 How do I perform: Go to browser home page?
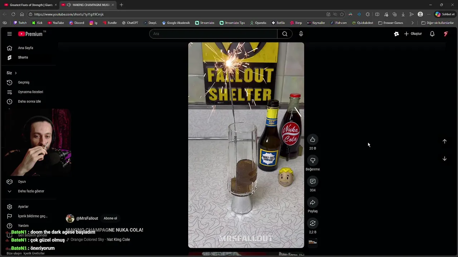click(22, 14)
